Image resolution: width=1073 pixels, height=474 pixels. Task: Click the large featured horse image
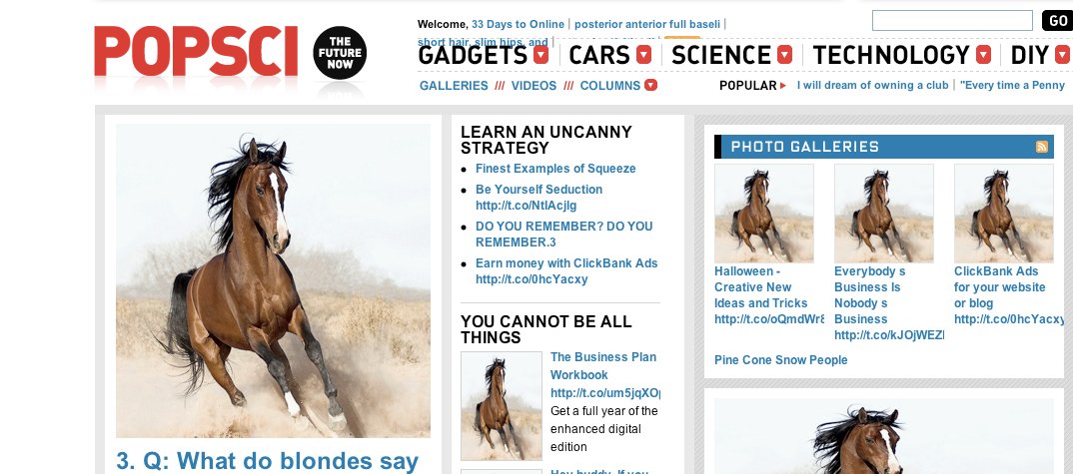pyautogui.click(x=273, y=280)
